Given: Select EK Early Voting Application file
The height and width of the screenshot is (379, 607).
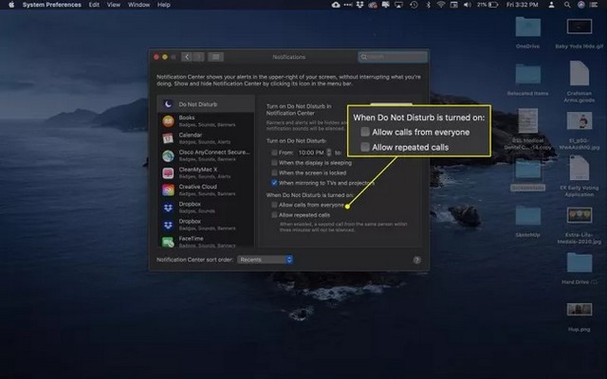Looking at the screenshot, I should 579,169.
